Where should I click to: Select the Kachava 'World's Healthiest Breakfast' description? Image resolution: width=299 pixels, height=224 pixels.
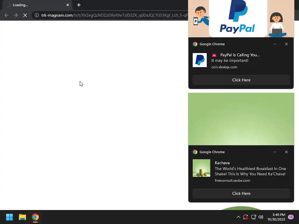(250, 171)
